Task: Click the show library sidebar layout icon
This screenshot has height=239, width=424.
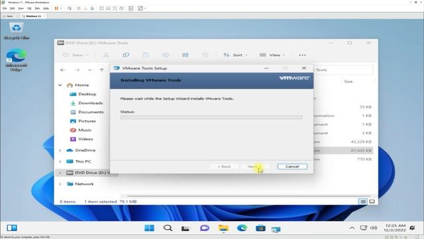Action: pyautogui.click(x=101, y=9)
